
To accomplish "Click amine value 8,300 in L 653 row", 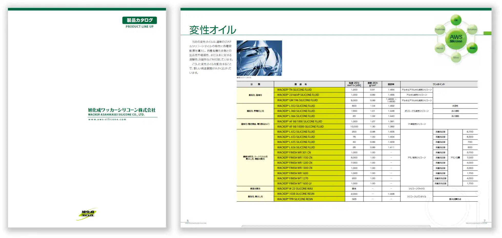I will pos(470,137).
